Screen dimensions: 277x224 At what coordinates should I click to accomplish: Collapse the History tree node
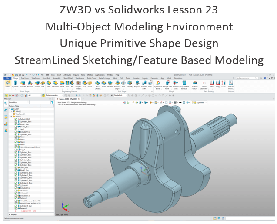(11, 117)
